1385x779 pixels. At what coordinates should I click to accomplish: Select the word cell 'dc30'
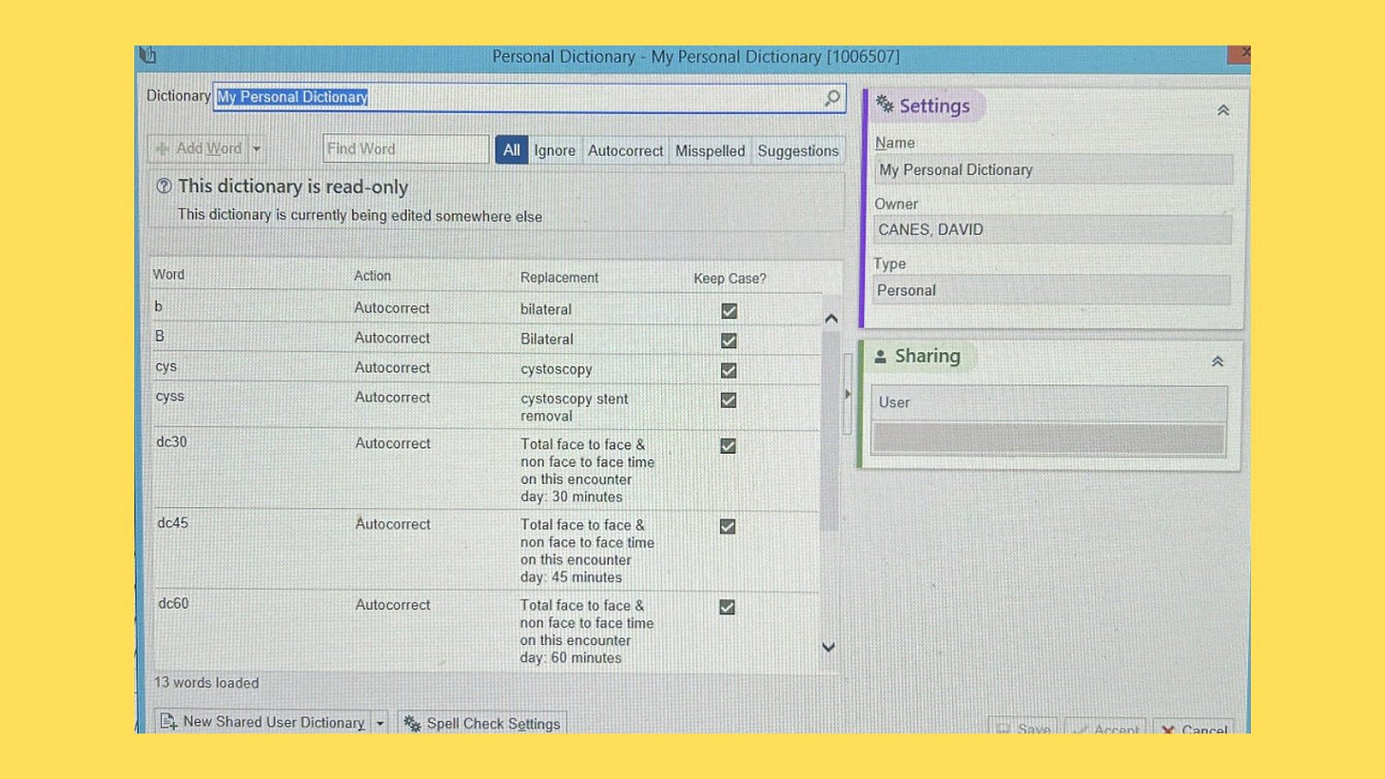[172, 442]
